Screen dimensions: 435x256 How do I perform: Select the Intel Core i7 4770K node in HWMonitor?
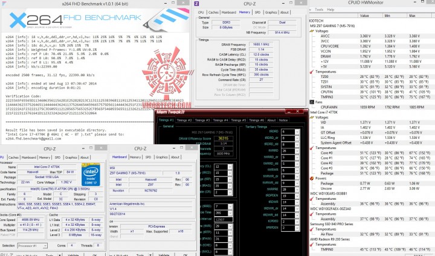324,112
